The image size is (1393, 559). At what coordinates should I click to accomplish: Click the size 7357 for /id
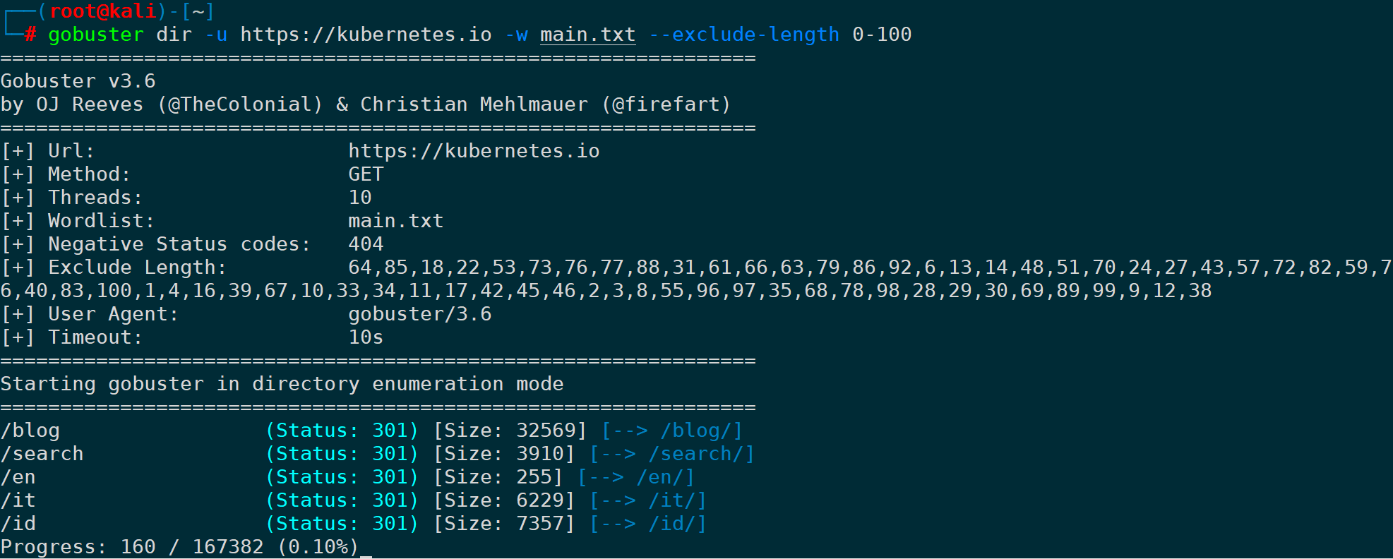[540, 524]
